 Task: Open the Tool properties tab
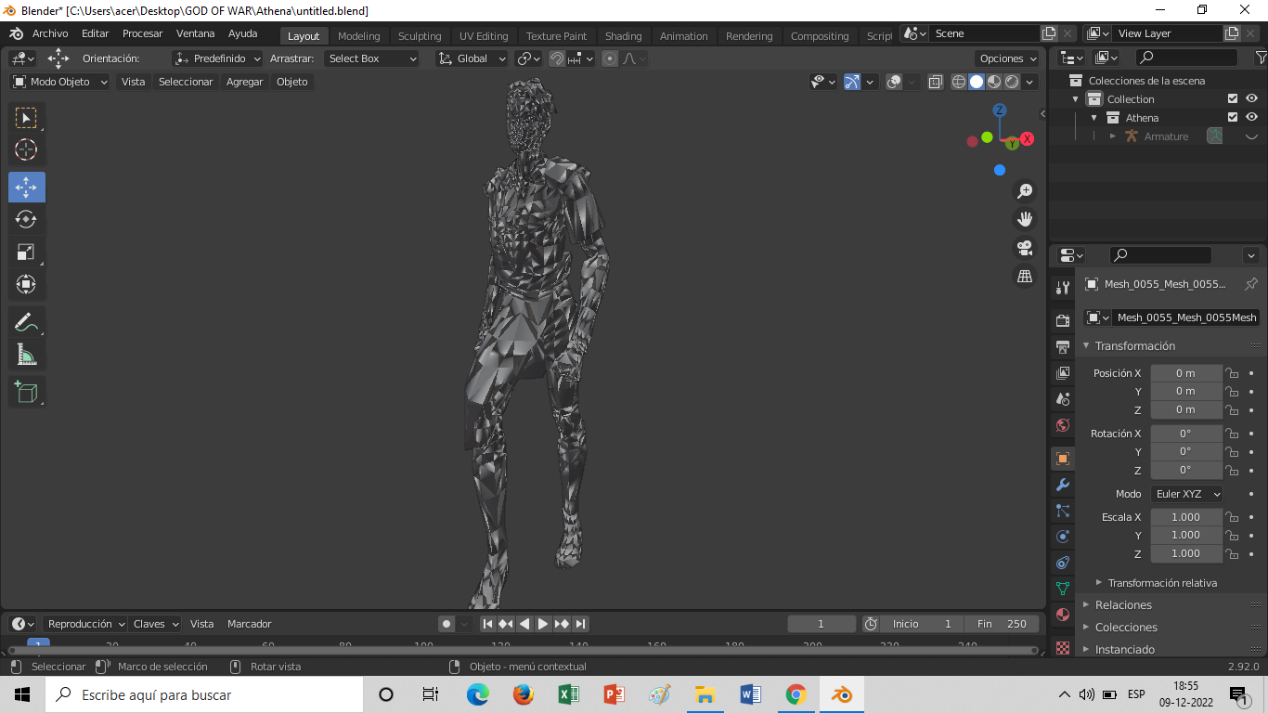click(1063, 288)
